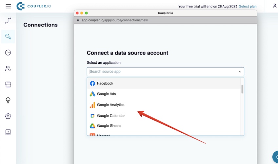This screenshot has width=278, height=164.
Task: Click the Connections page heading
Action: coord(40,25)
